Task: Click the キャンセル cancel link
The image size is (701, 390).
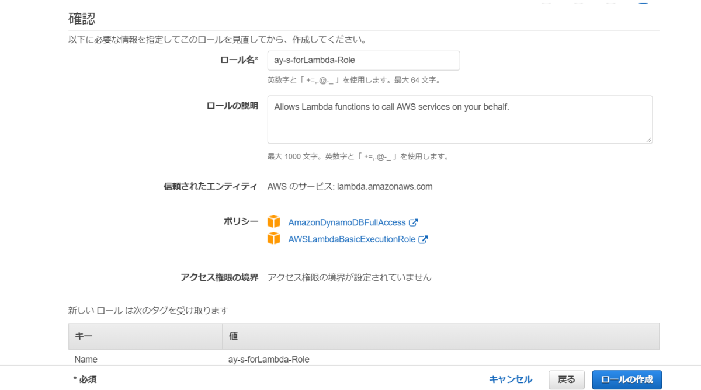Action: pos(510,379)
